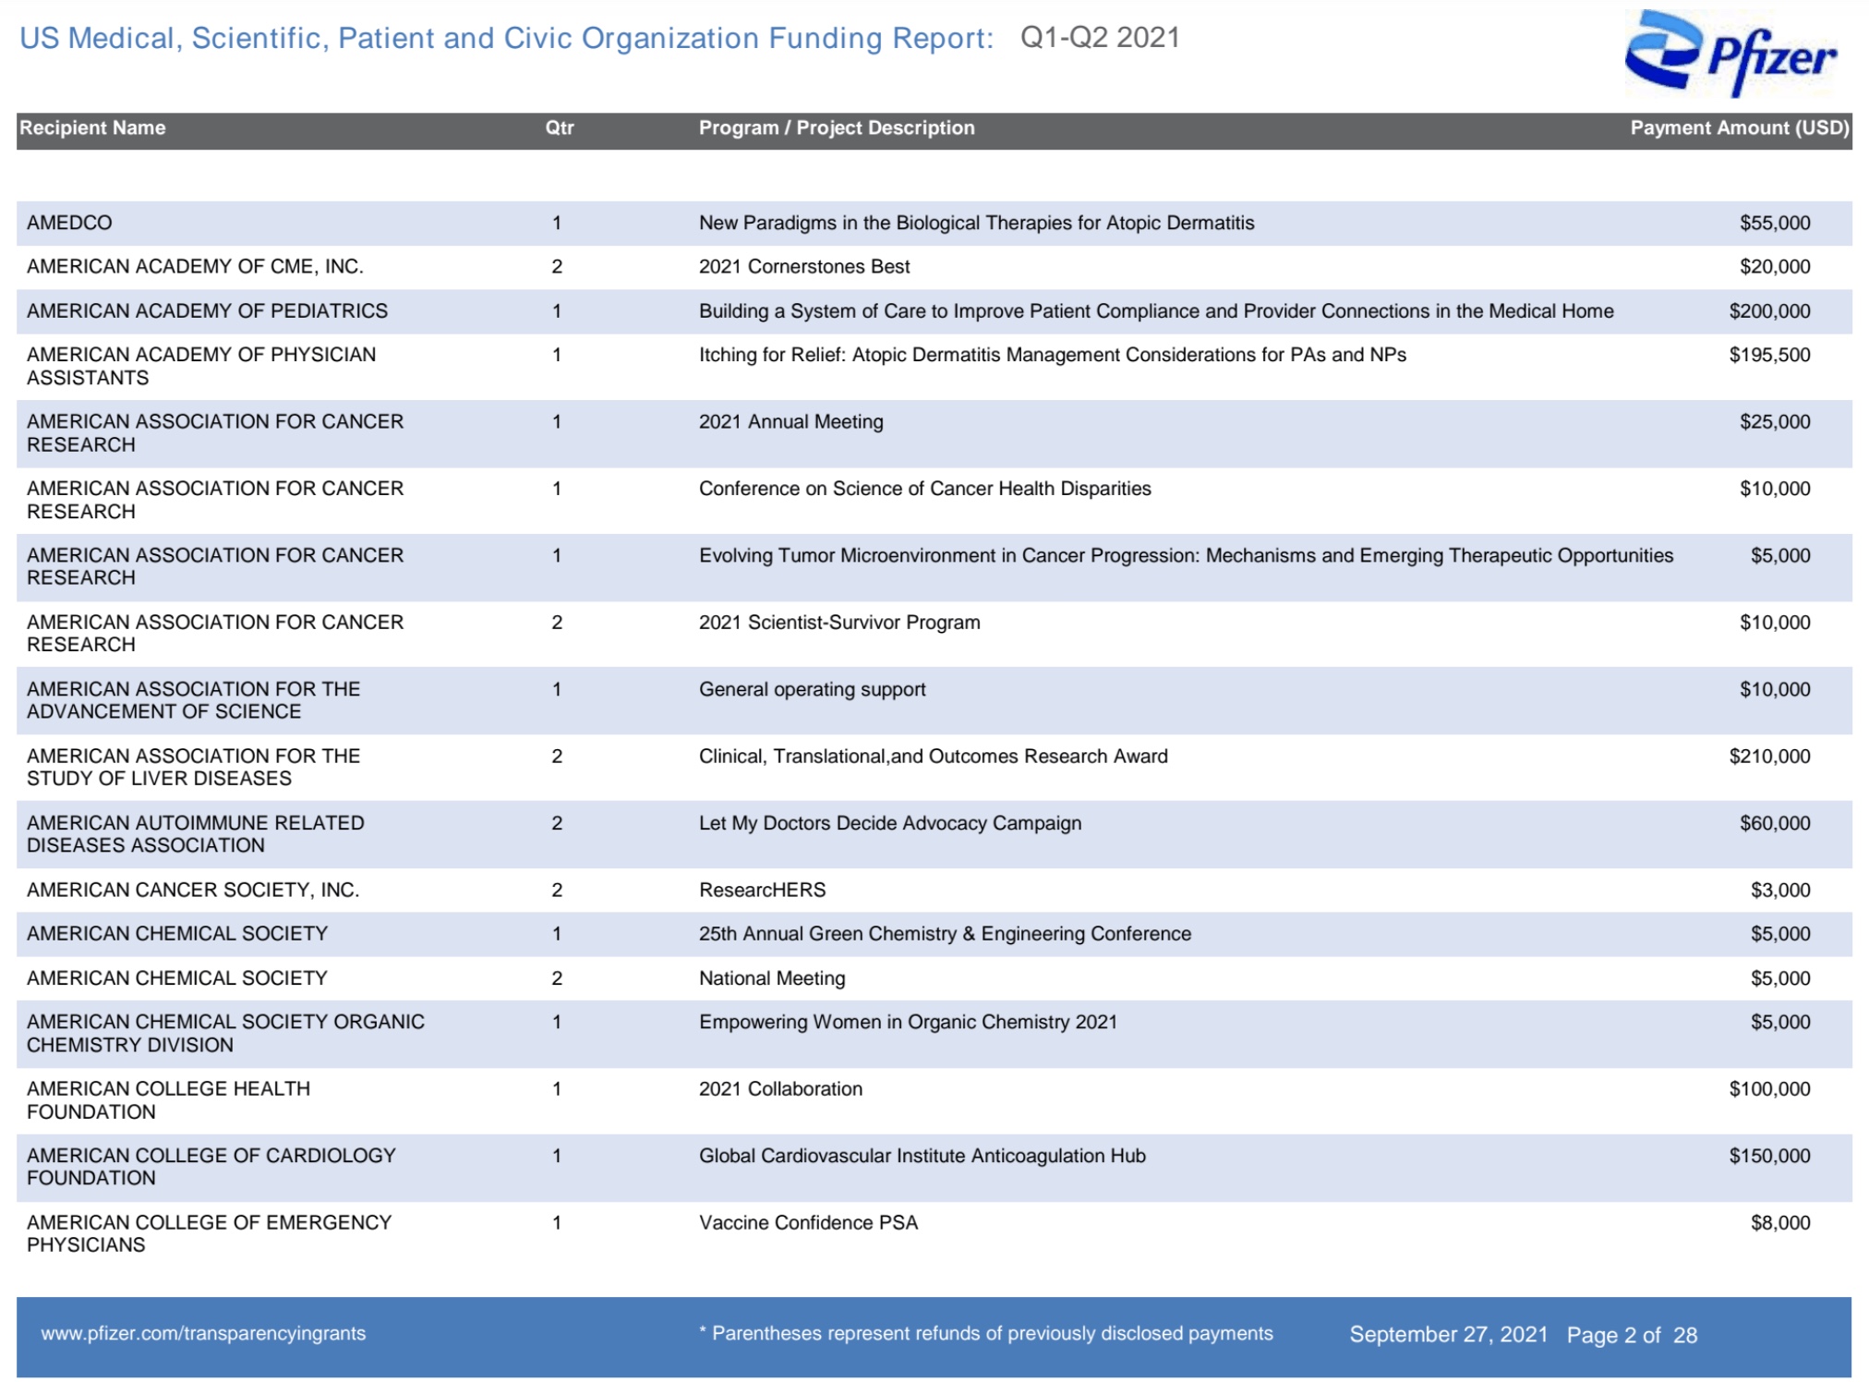
Task: Click the $210,000 liver diseases payment
Action: pyautogui.click(x=1768, y=757)
